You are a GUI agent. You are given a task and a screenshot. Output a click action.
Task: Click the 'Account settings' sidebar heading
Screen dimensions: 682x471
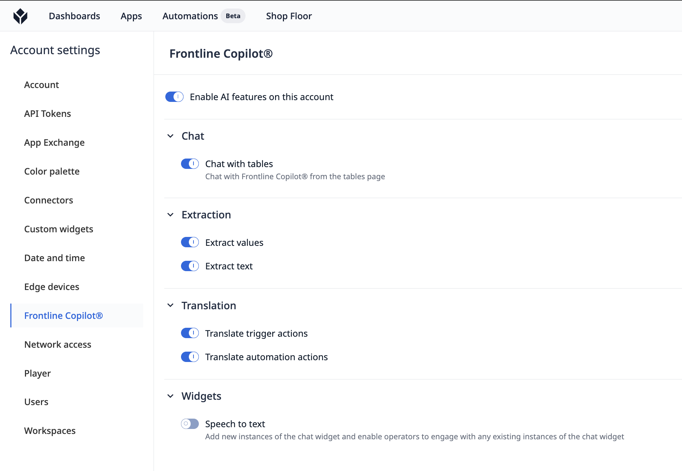point(55,50)
